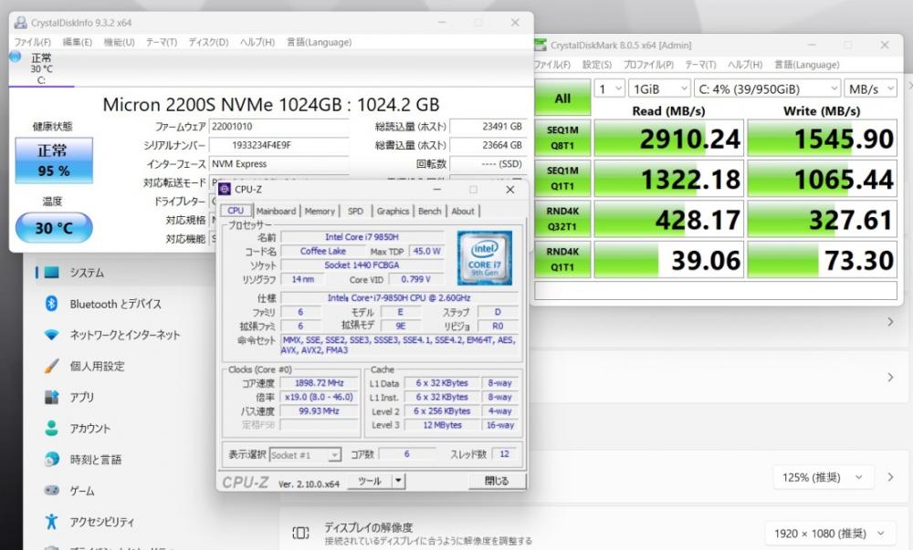Viewport: 913px width, 550px height.
Task: Run the SEQ1M Q8T1 benchmark test
Action: [561, 138]
